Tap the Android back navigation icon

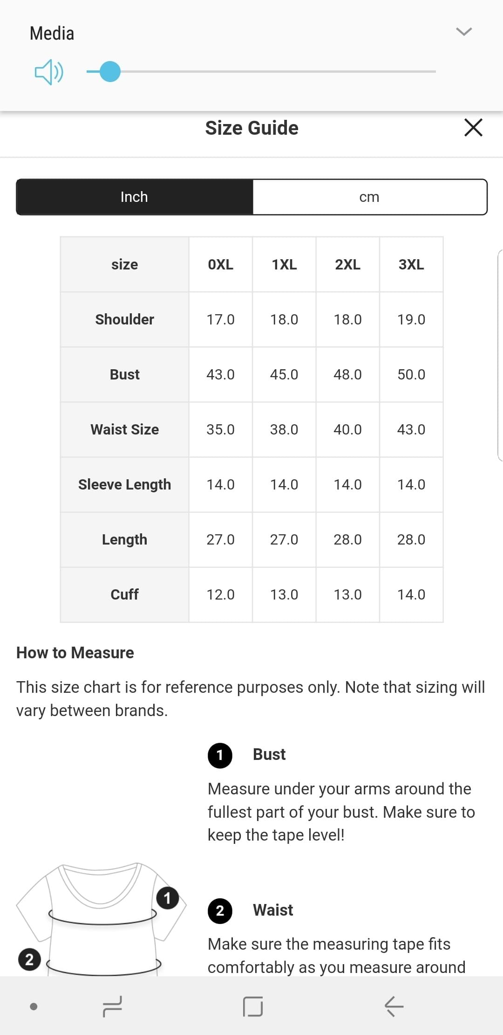tap(394, 1006)
